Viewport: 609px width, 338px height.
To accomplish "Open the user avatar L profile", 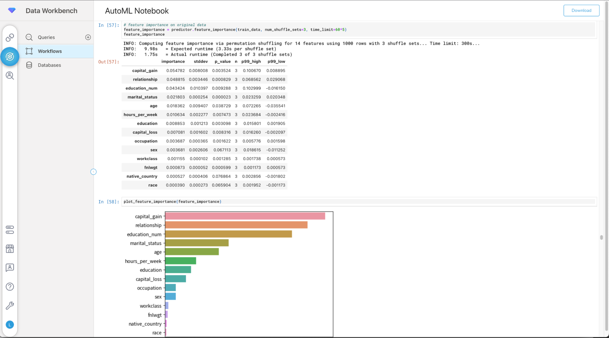I will [x=10, y=325].
